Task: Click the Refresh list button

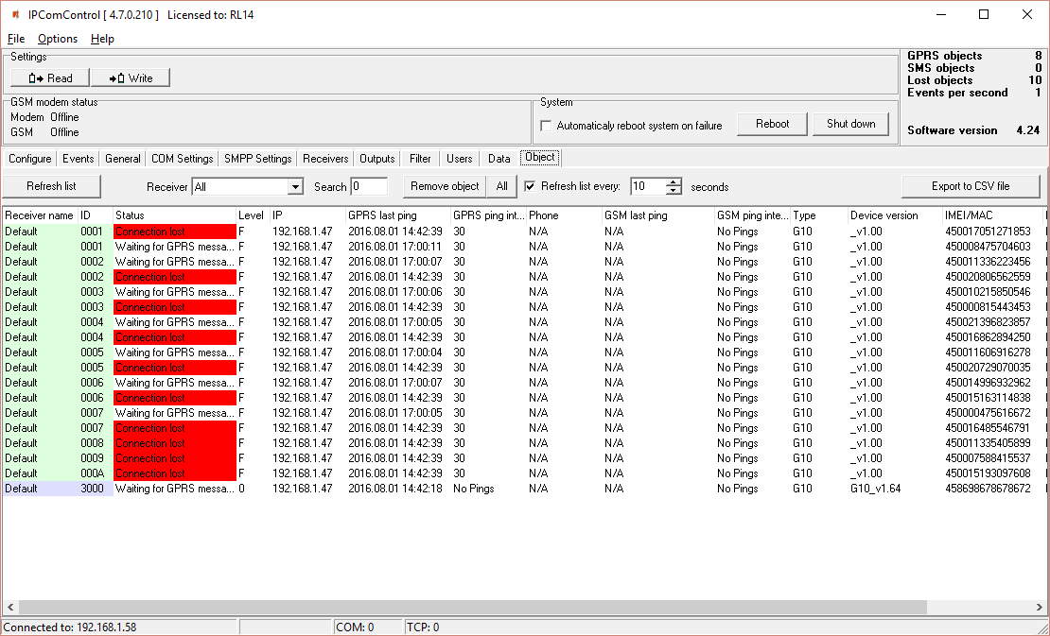Action: (51, 186)
